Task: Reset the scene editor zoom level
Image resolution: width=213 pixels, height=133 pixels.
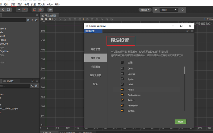Action: click(x=50, y=19)
